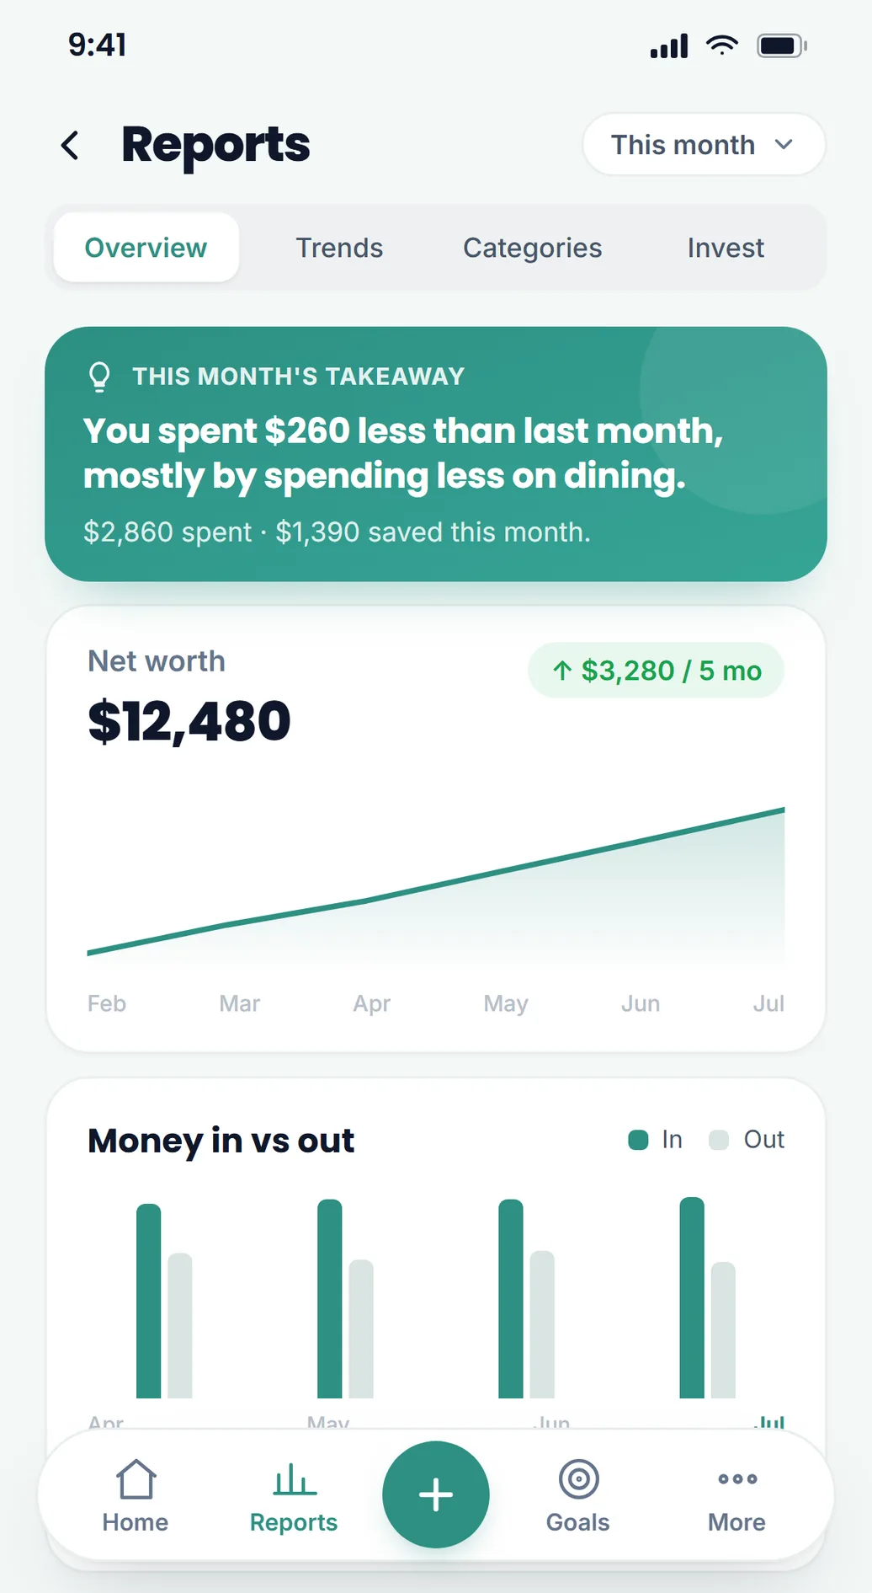Tap the green up-arrow in net worth badge
The height and width of the screenshot is (1593, 872).
[x=562, y=671]
